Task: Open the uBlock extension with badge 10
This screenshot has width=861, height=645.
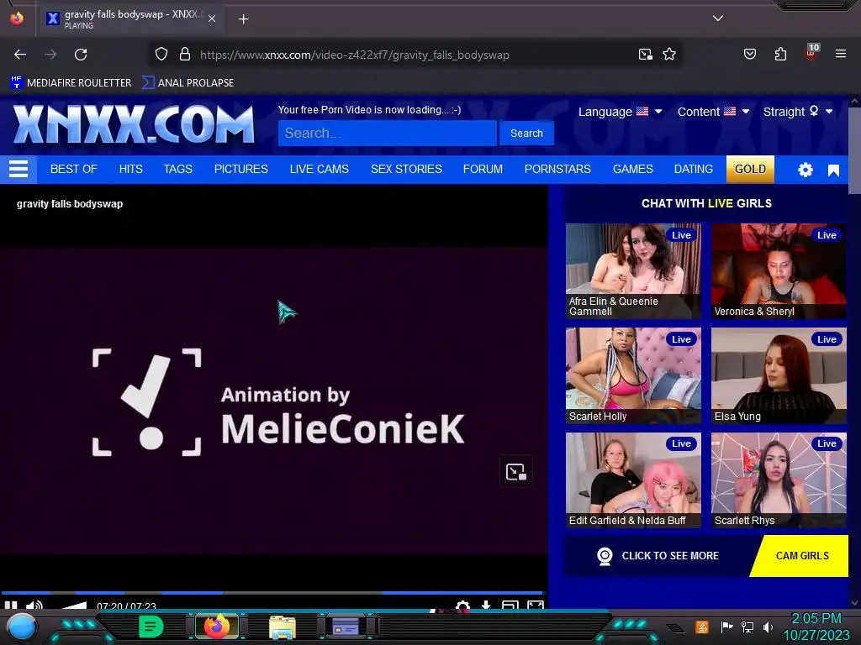Action: (811, 53)
